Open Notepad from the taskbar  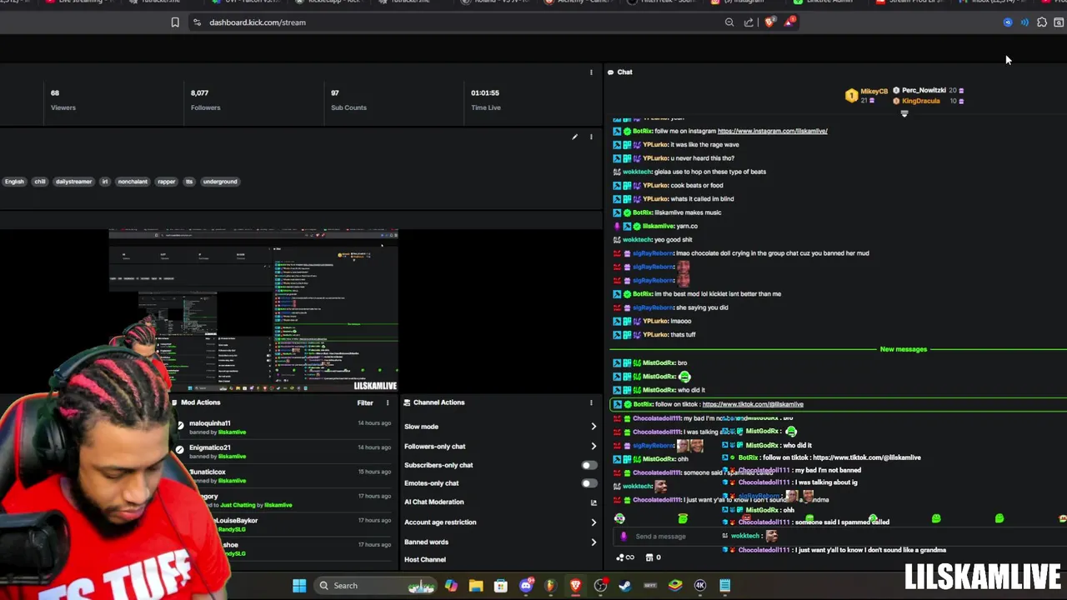pyautogui.click(x=725, y=586)
